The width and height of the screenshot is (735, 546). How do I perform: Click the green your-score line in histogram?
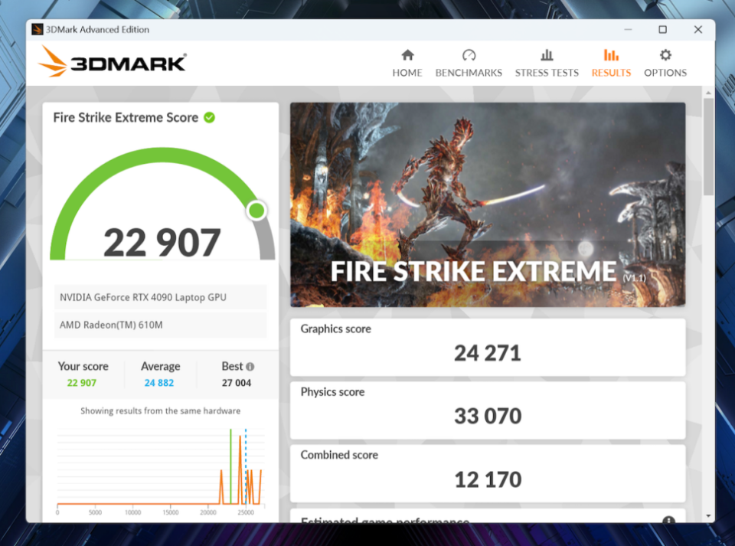230,466
